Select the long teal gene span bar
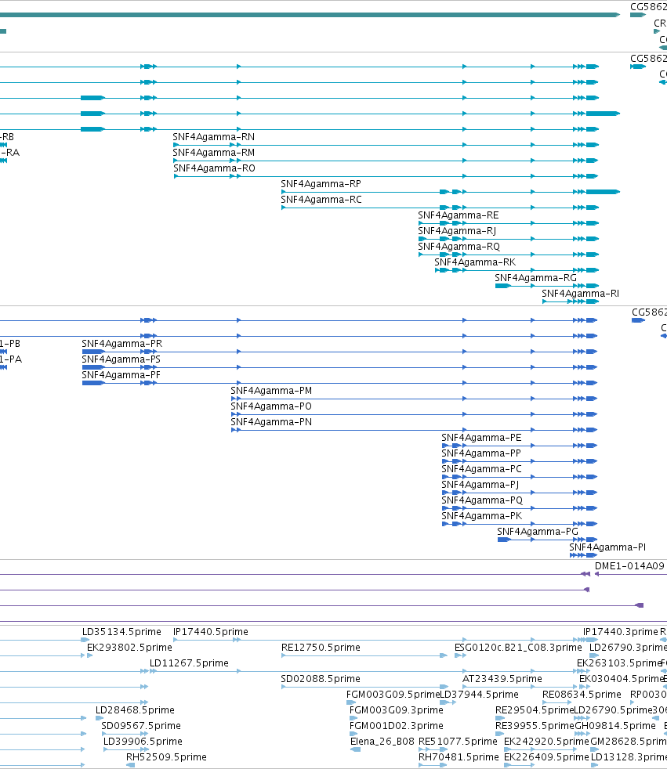Screen dimensions: 667x769 click(x=310, y=15)
